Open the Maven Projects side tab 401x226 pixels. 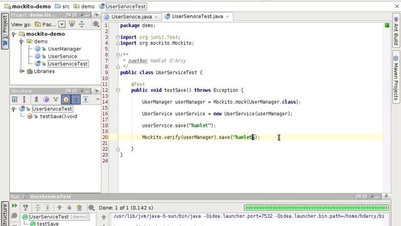click(x=396, y=77)
